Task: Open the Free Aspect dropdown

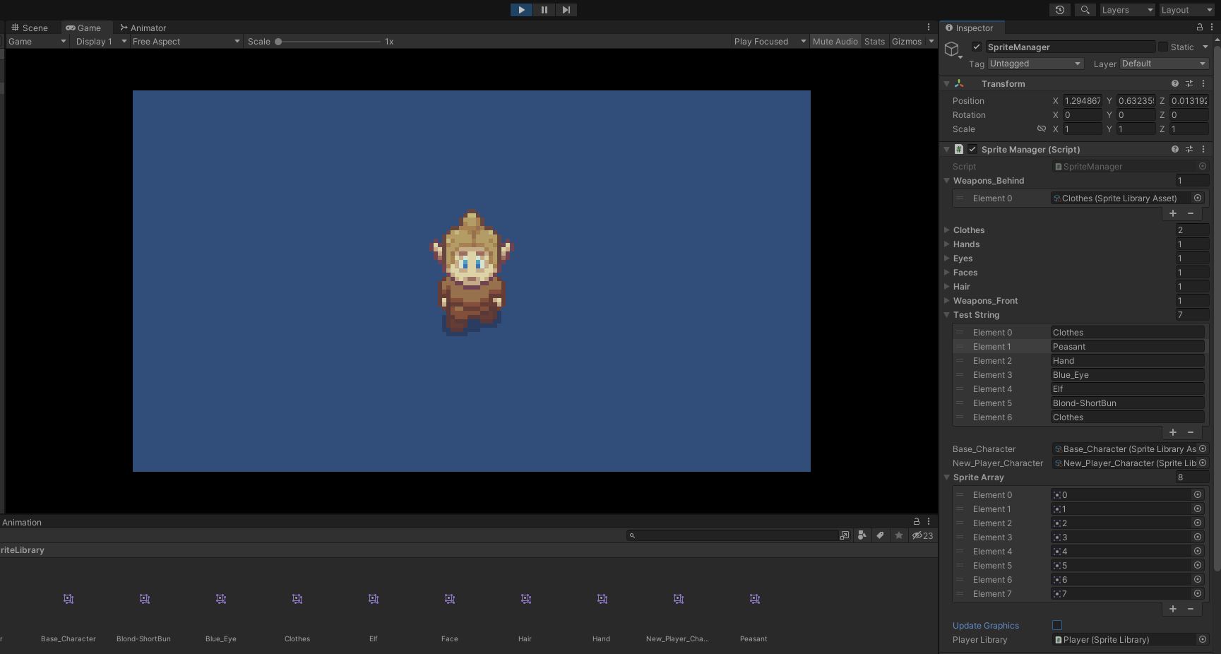Action: (x=186, y=41)
